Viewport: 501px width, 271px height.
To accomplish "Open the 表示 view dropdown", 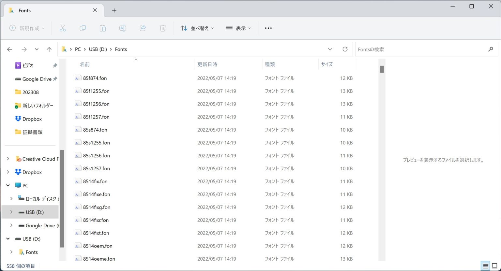I will tap(238, 28).
